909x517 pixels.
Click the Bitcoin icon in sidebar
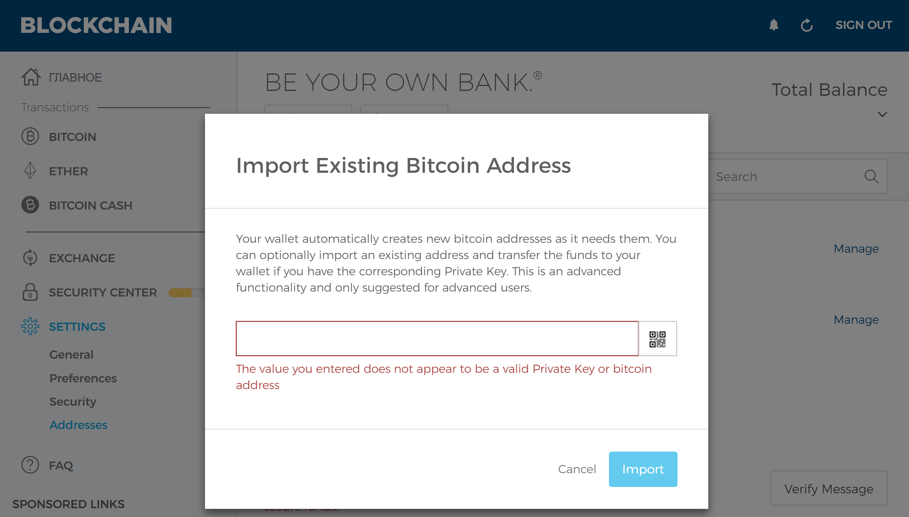pyautogui.click(x=29, y=136)
